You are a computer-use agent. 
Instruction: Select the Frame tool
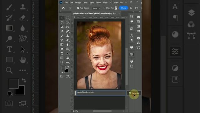click(x=67, y=27)
